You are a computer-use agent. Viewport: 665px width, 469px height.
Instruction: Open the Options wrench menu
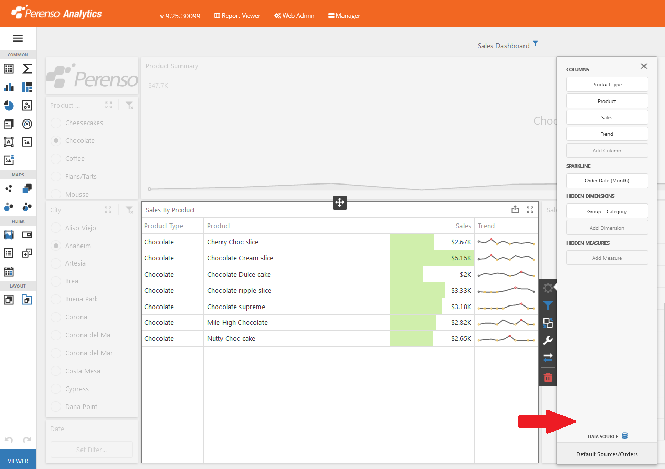tap(548, 340)
